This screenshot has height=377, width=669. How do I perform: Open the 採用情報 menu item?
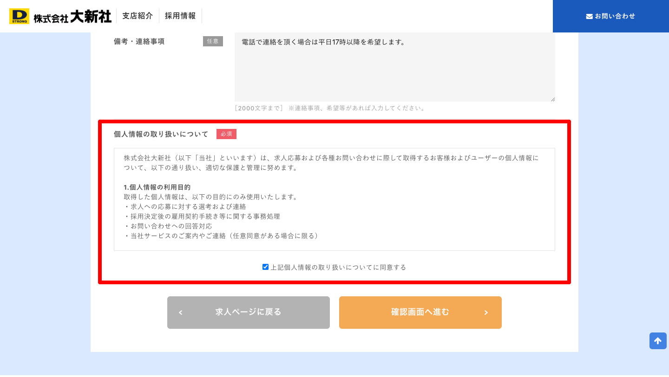pyautogui.click(x=180, y=16)
